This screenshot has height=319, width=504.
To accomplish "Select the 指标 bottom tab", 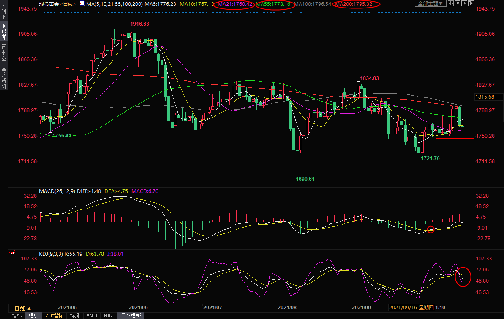I will (x=17, y=316).
